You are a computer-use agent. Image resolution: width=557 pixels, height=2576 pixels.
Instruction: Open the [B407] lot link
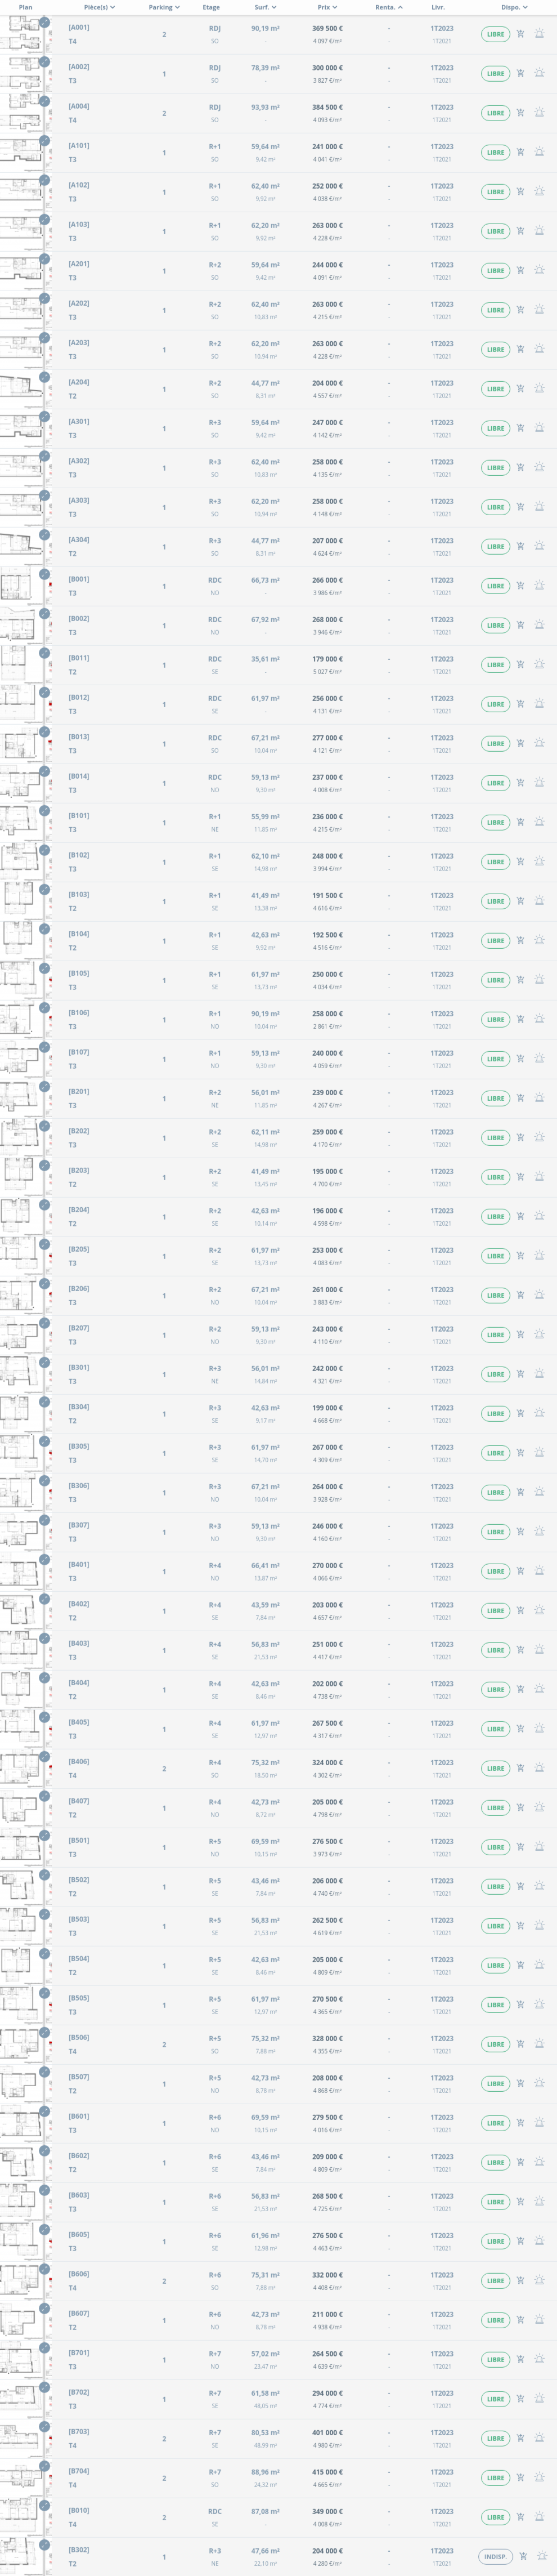(79, 1801)
